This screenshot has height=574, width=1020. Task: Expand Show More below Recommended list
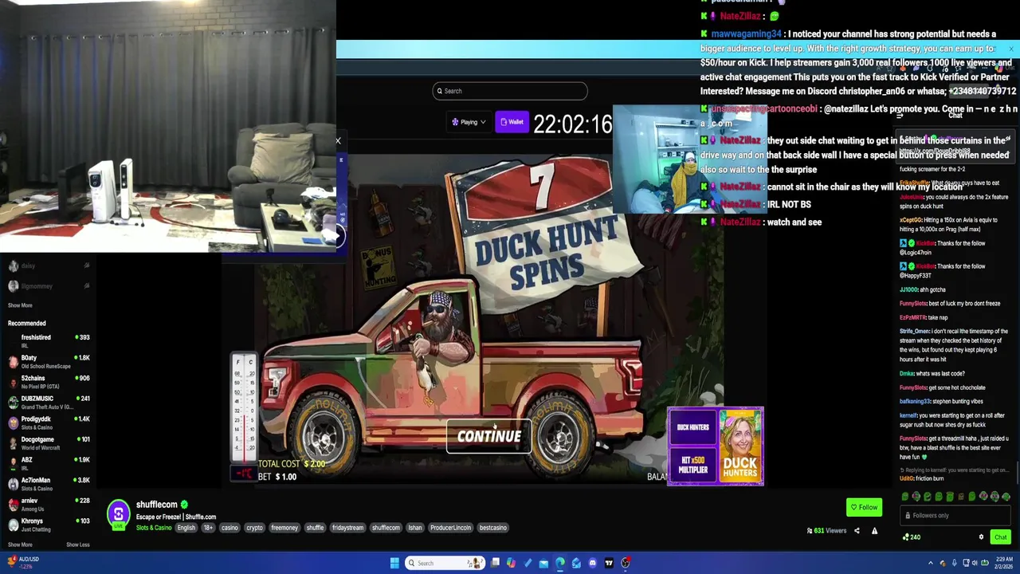pos(20,545)
